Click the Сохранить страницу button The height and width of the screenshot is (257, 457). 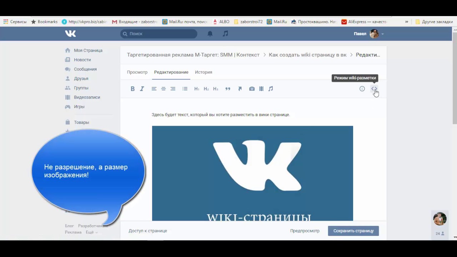353,231
